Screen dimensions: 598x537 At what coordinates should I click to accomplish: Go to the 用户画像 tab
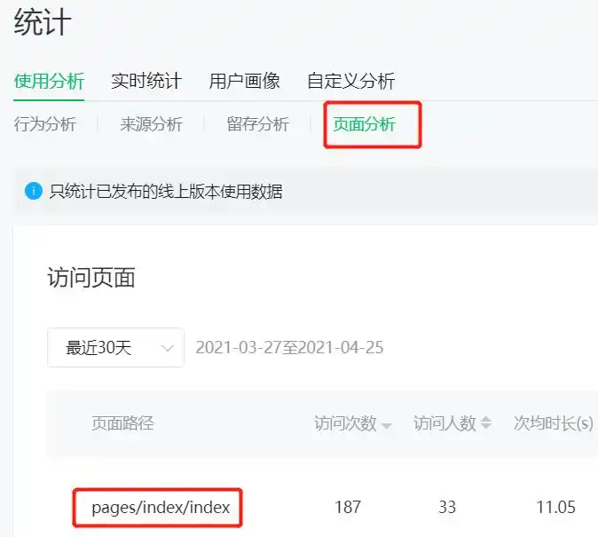(x=244, y=81)
